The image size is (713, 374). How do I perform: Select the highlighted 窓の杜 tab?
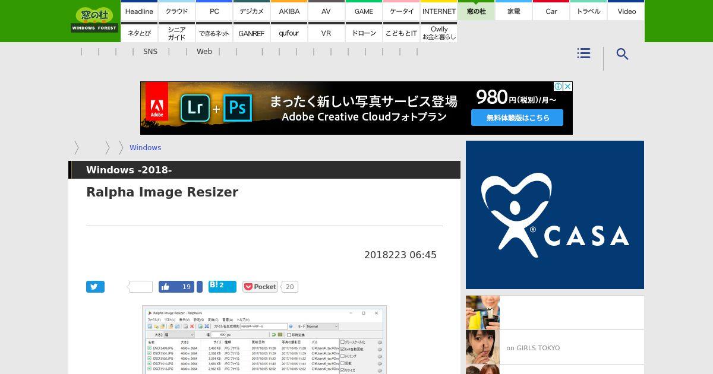pos(476,11)
